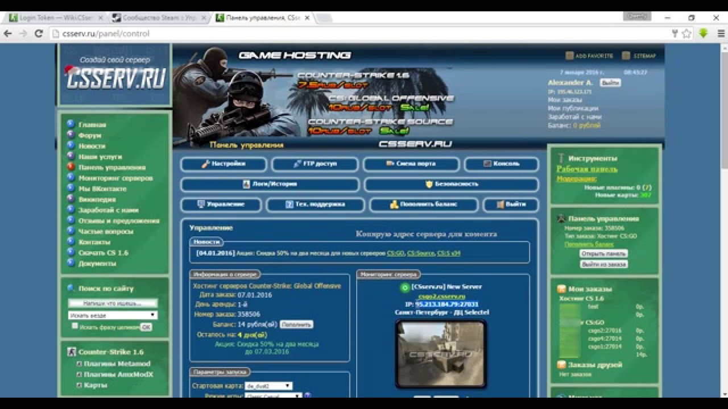Screen dimensions: 728x409
Task: Click the gold coins icon on Пополнить баланс
Action: pos(394,204)
